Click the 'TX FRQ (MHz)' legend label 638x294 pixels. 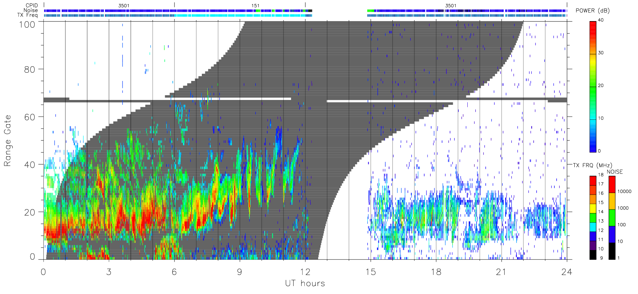coord(592,165)
